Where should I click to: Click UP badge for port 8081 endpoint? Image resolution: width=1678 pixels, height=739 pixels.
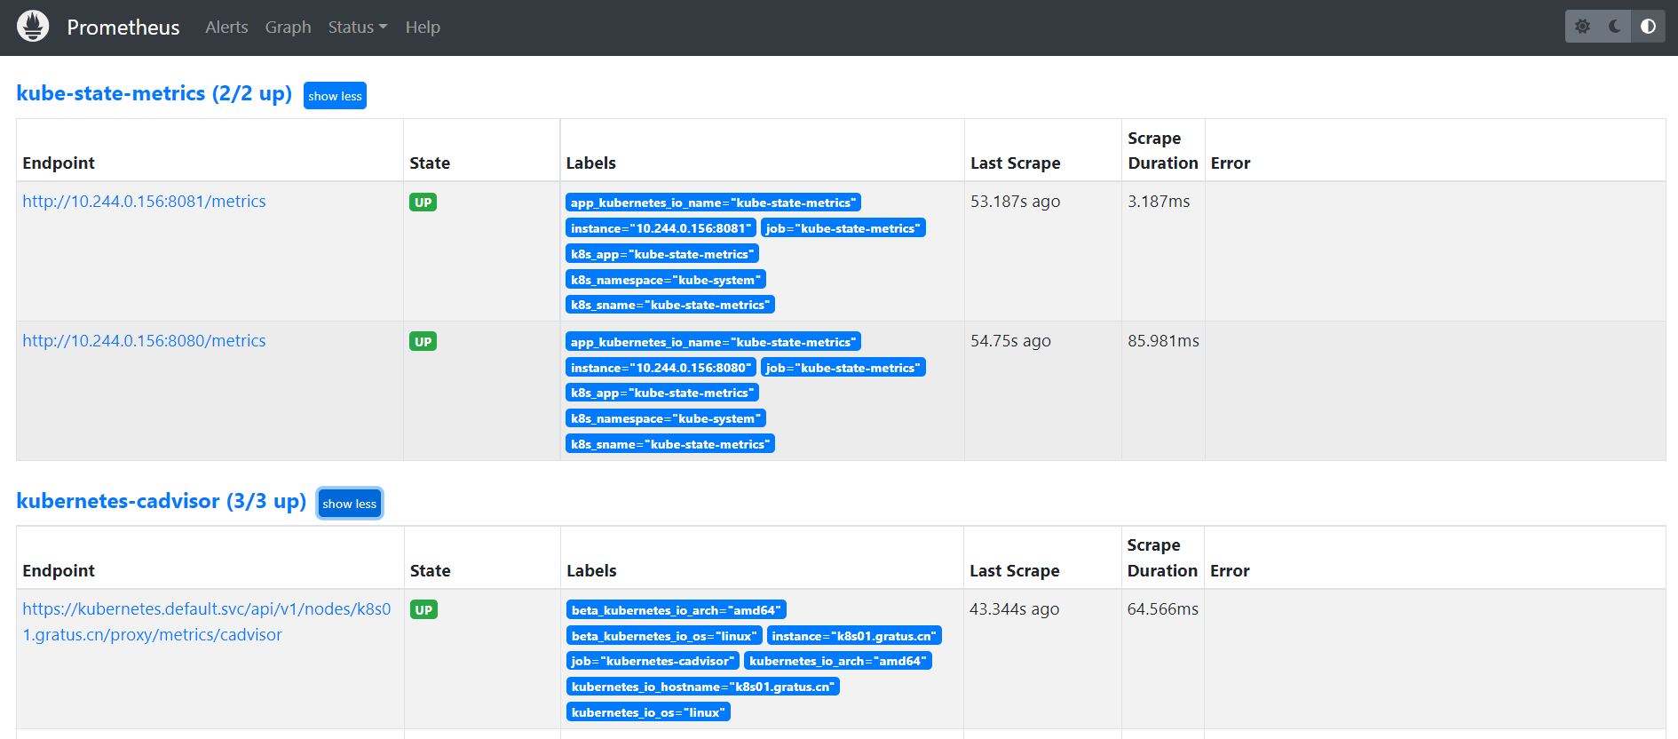click(423, 203)
